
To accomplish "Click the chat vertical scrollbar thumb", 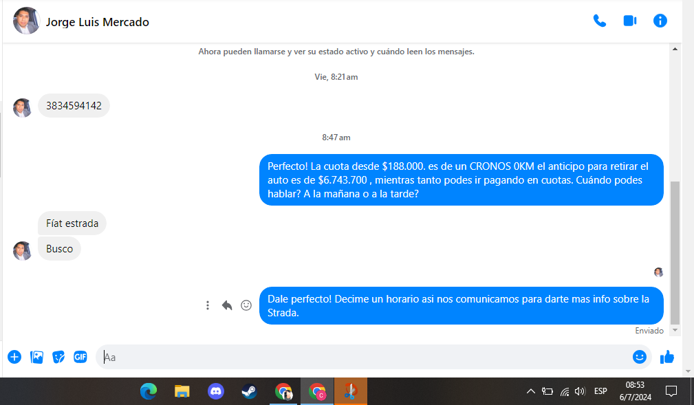I will click(675, 251).
